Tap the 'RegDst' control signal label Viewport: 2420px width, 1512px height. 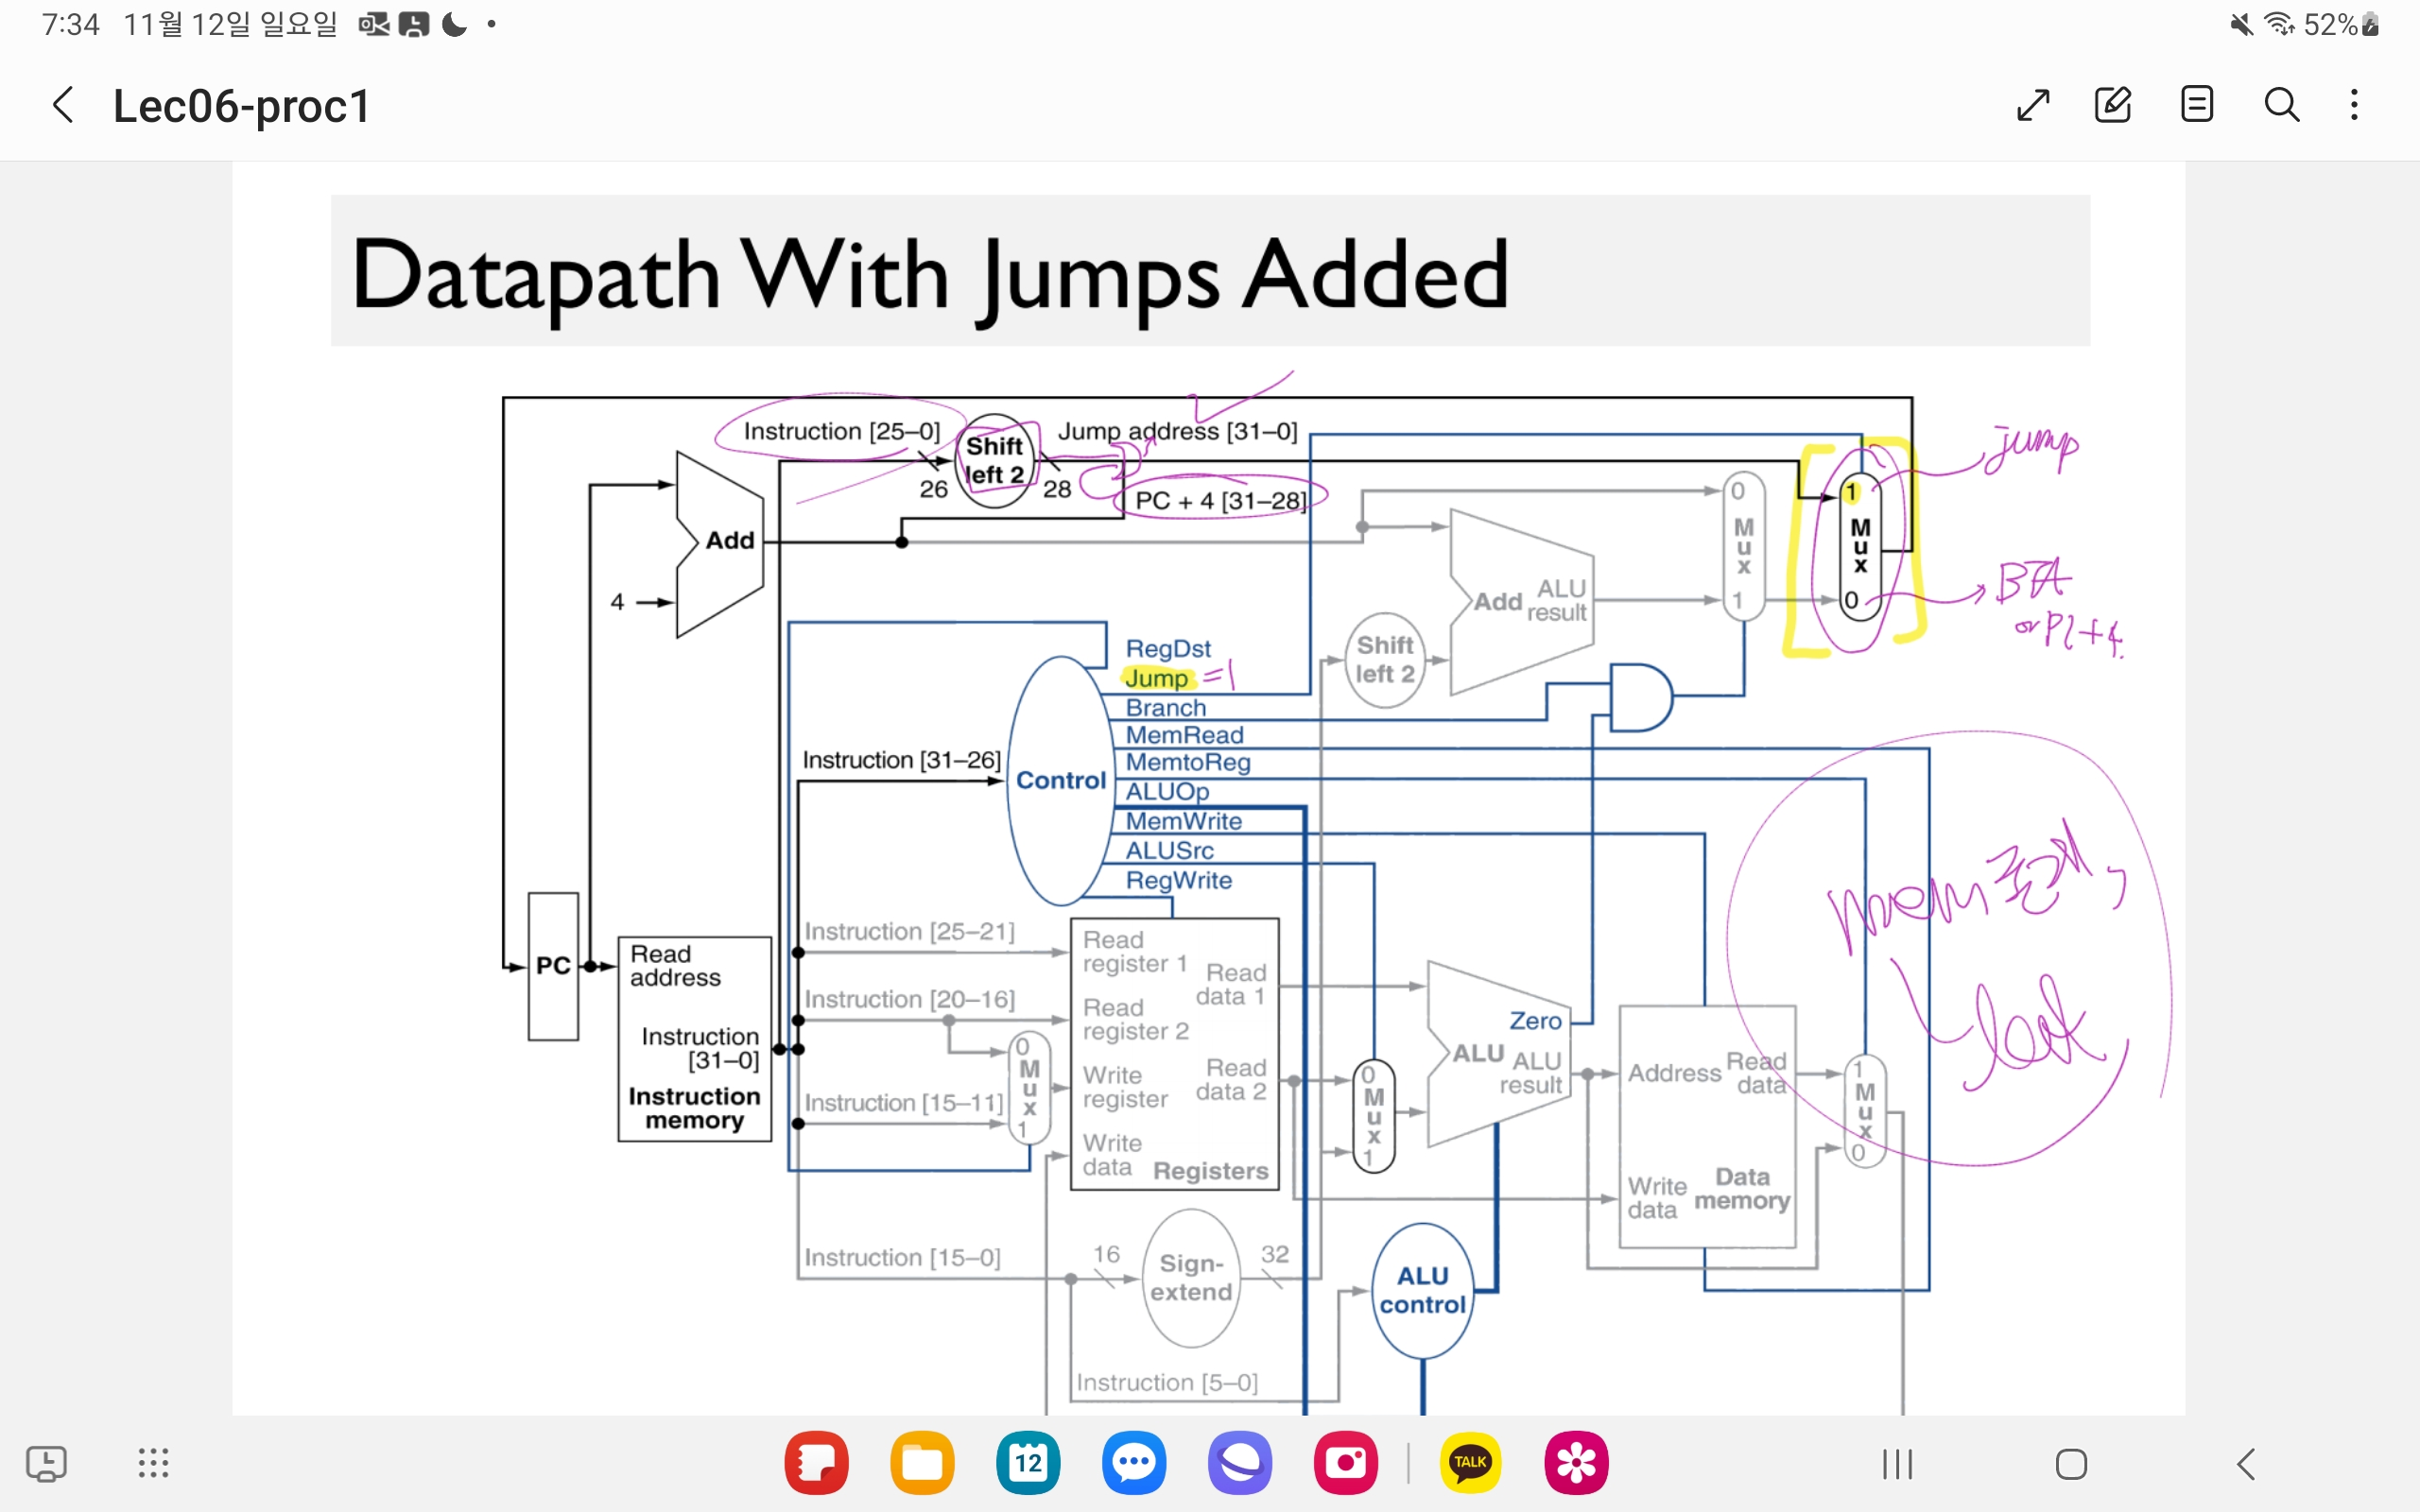click(x=1168, y=648)
